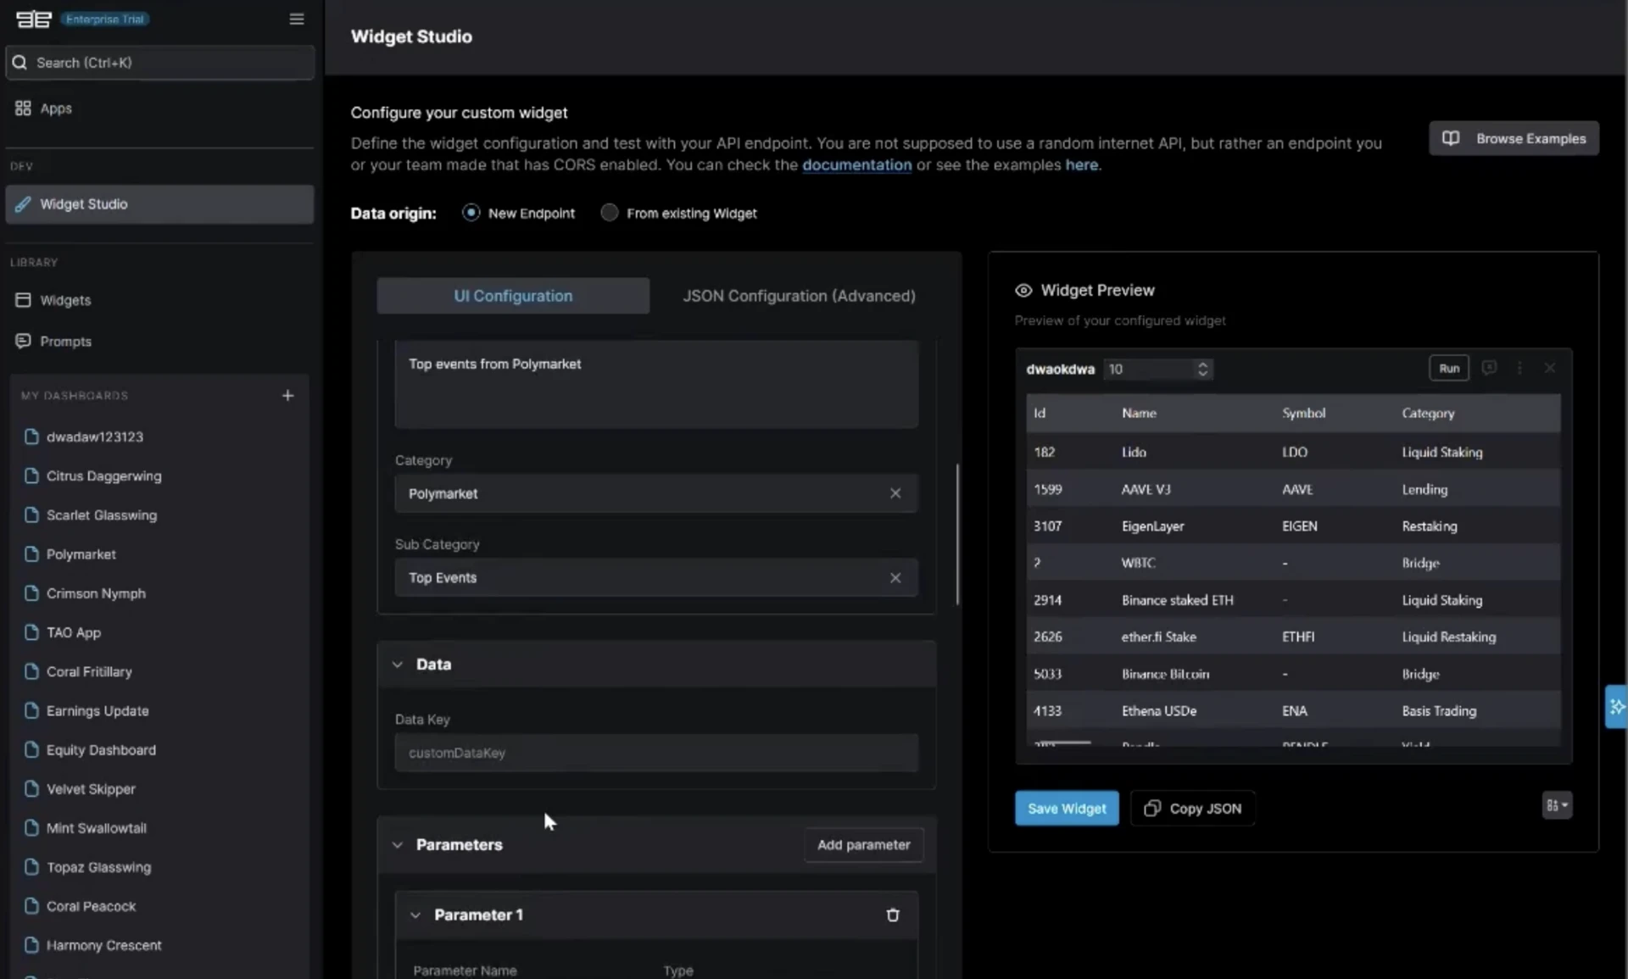The height and width of the screenshot is (979, 1628).
Task: Select the New Endpoint radio button
Action: pos(471,213)
